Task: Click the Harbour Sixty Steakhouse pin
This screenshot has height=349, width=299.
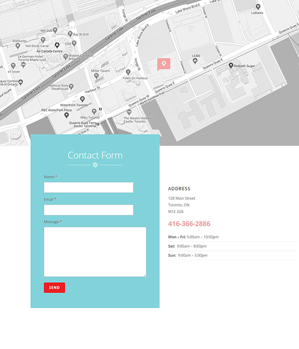Action: [x=71, y=87]
